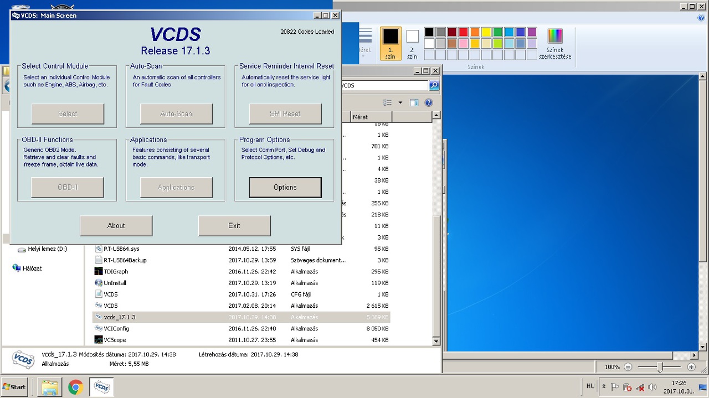Click the date 2016.11.26. 22:42
The height and width of the screenshot is (398, 709).
point(251,272)
